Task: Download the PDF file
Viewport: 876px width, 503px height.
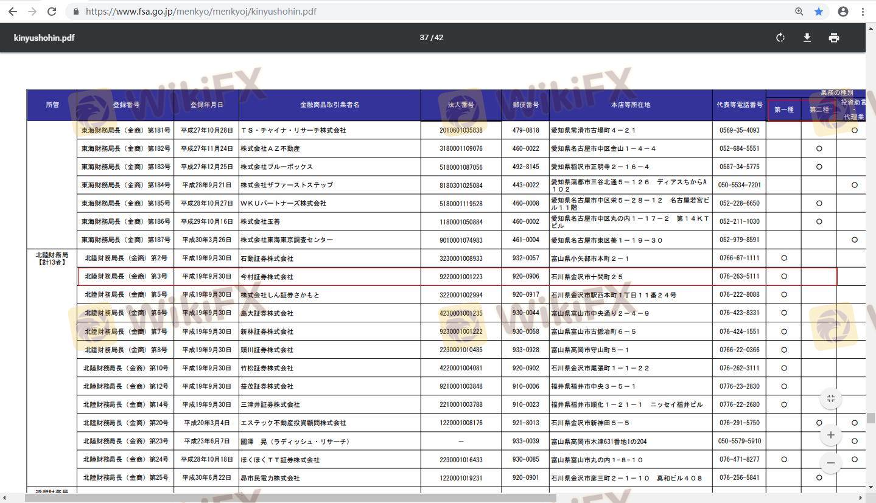Action: click(x=807, y=38)
